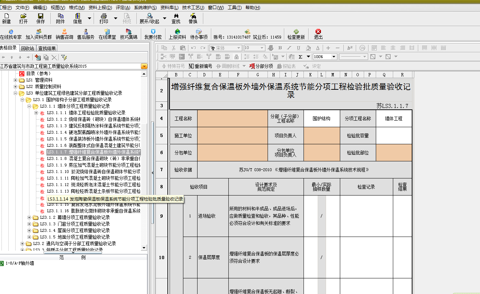Open the 系统维护(S) menu
Screen dimensions: 480x294
tap(145, 8)
